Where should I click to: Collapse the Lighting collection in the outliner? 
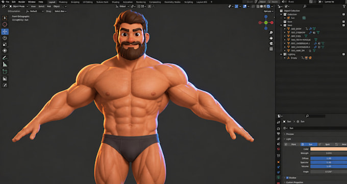(281, 54)
